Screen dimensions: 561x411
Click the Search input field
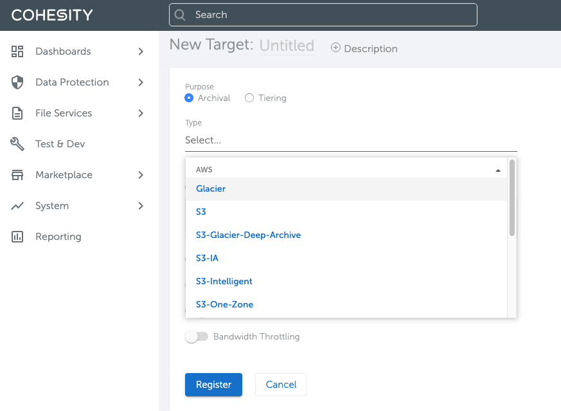tap(323, 15)
